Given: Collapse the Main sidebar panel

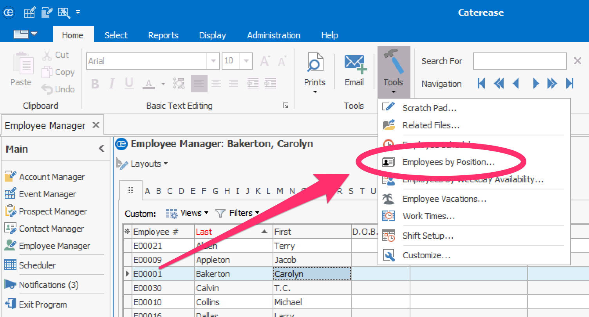Looking at the screenshot, I should [101, 149].
